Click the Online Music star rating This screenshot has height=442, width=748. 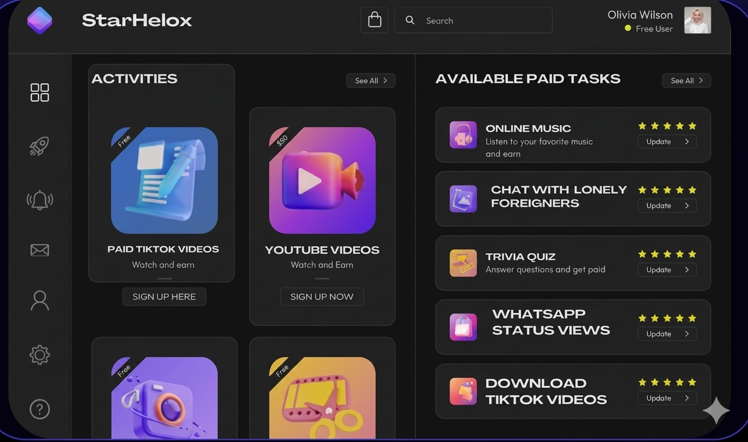667,126
